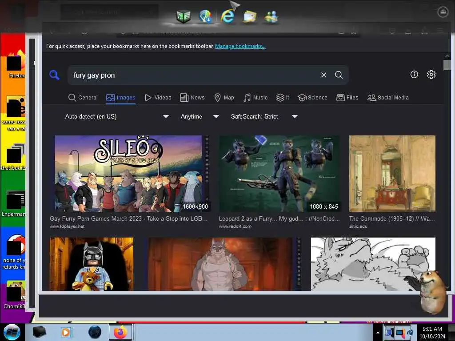Screen dimensions: 455x341
Task: Click the dark globe taskbar icon
Action: pos(95,332)
